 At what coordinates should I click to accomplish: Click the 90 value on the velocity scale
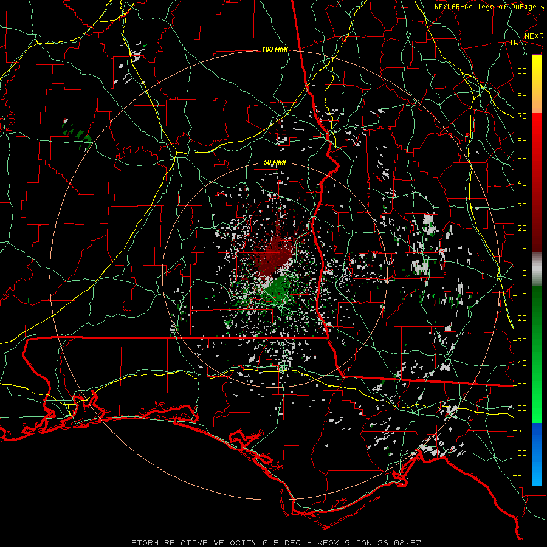(x=522, y=71)
